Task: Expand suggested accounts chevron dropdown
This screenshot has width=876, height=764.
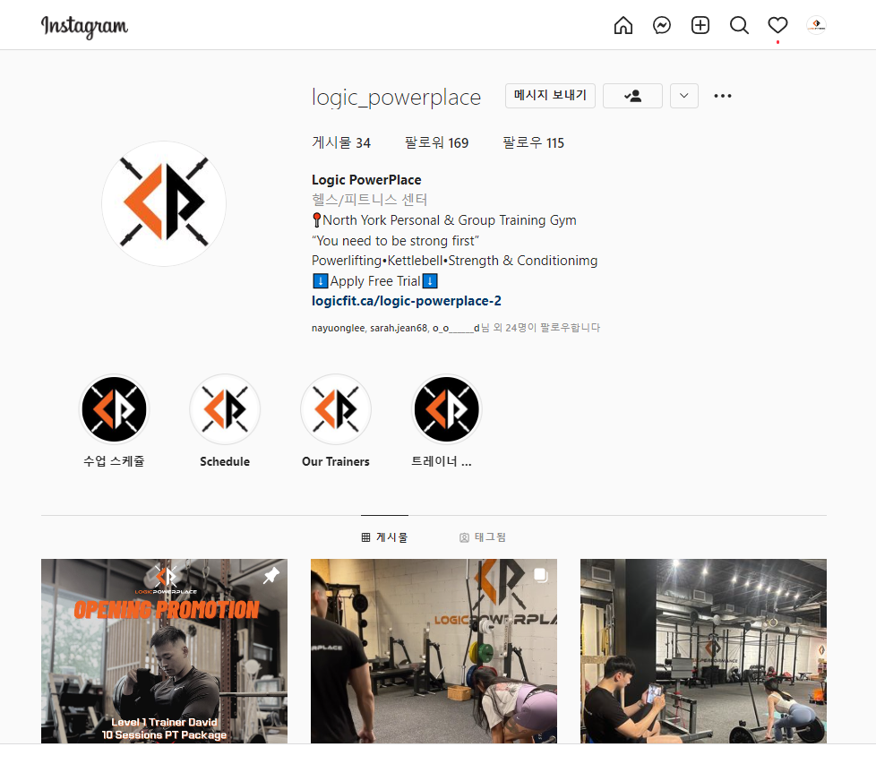Action: coord(683,96)
